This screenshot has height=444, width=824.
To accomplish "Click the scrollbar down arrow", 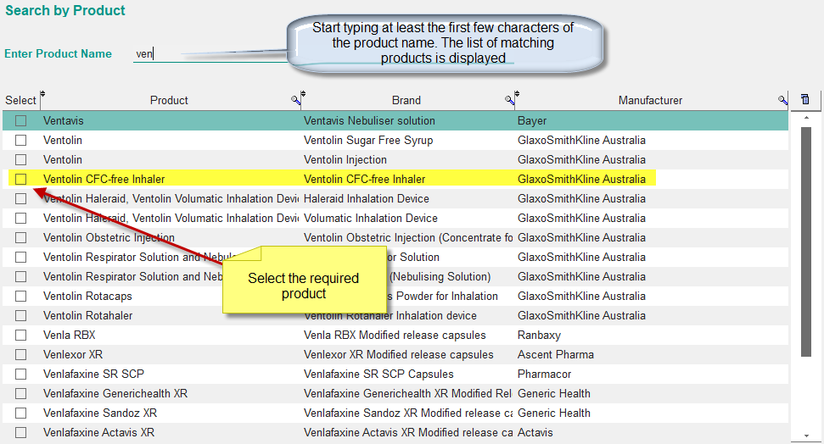I will click(x=806, y=436).
